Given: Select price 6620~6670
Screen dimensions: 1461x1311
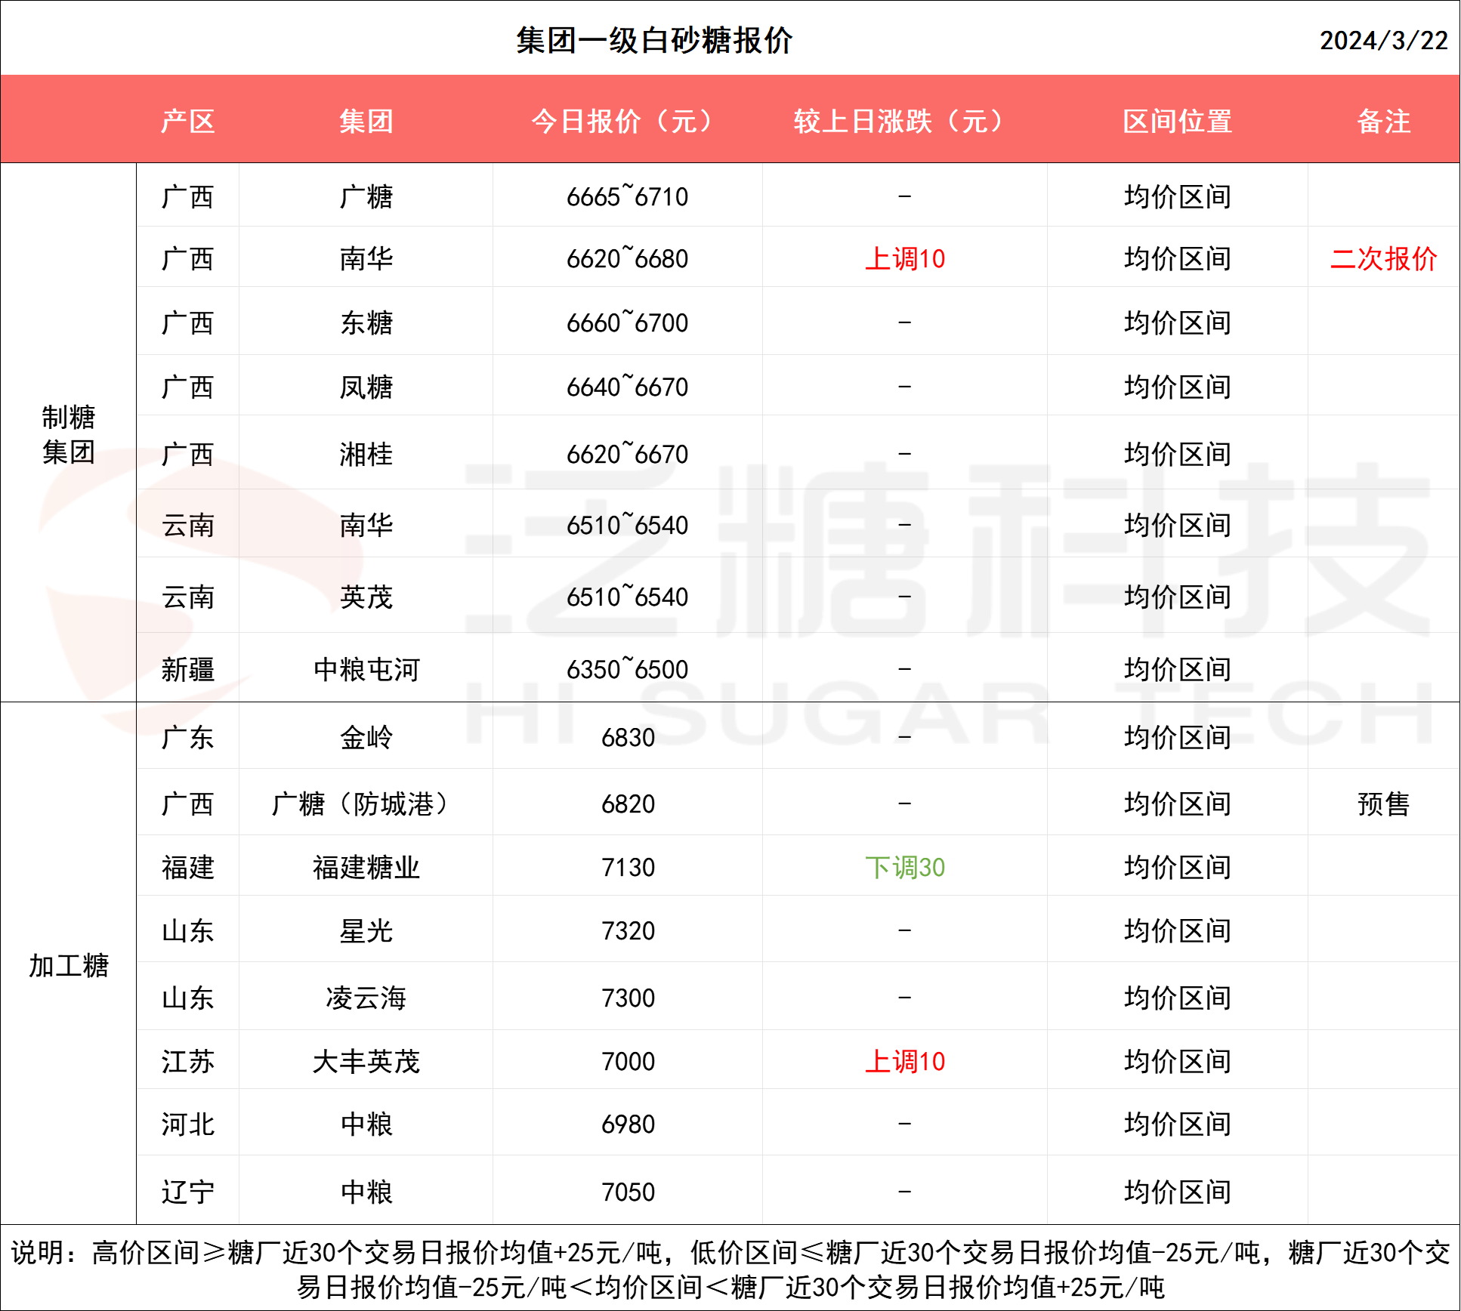Looking at the screenshot, I should 628,454.
